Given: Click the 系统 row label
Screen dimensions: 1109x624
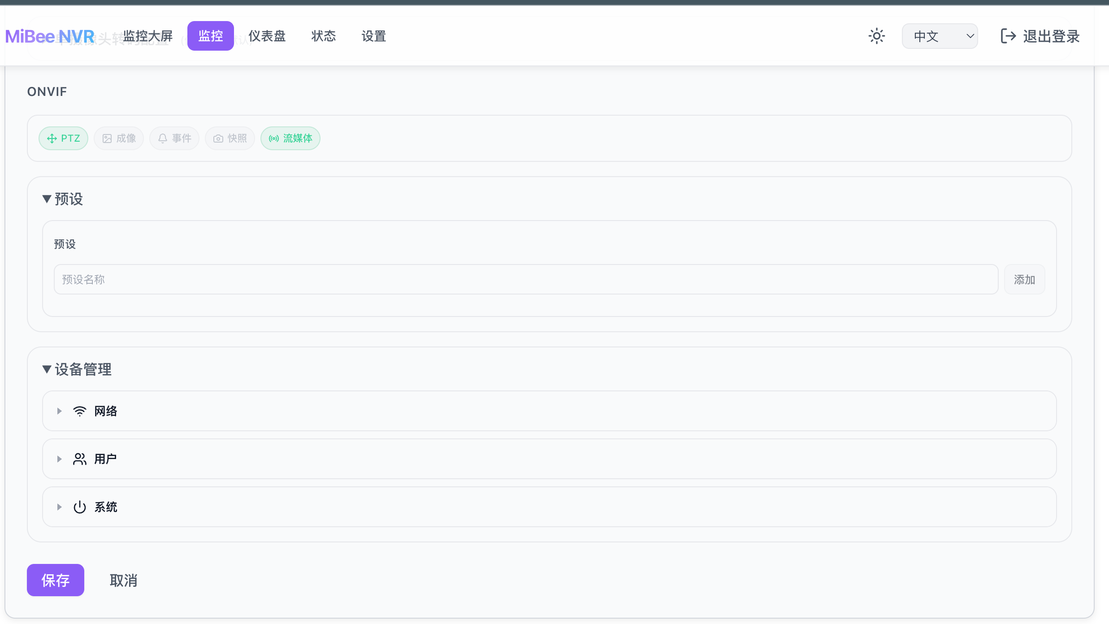Looking at the screenshot, I should [106, 507].
